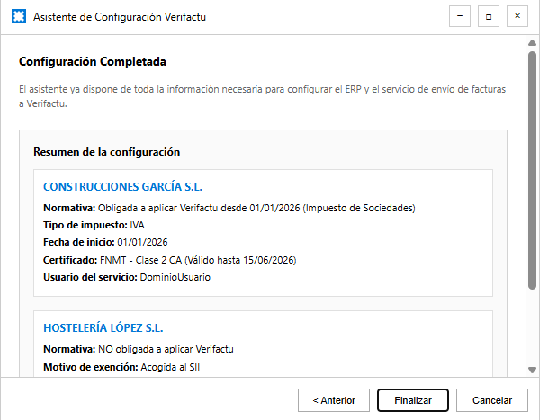Click the scrollbar up arrow
540x420 pixels.
532,43
